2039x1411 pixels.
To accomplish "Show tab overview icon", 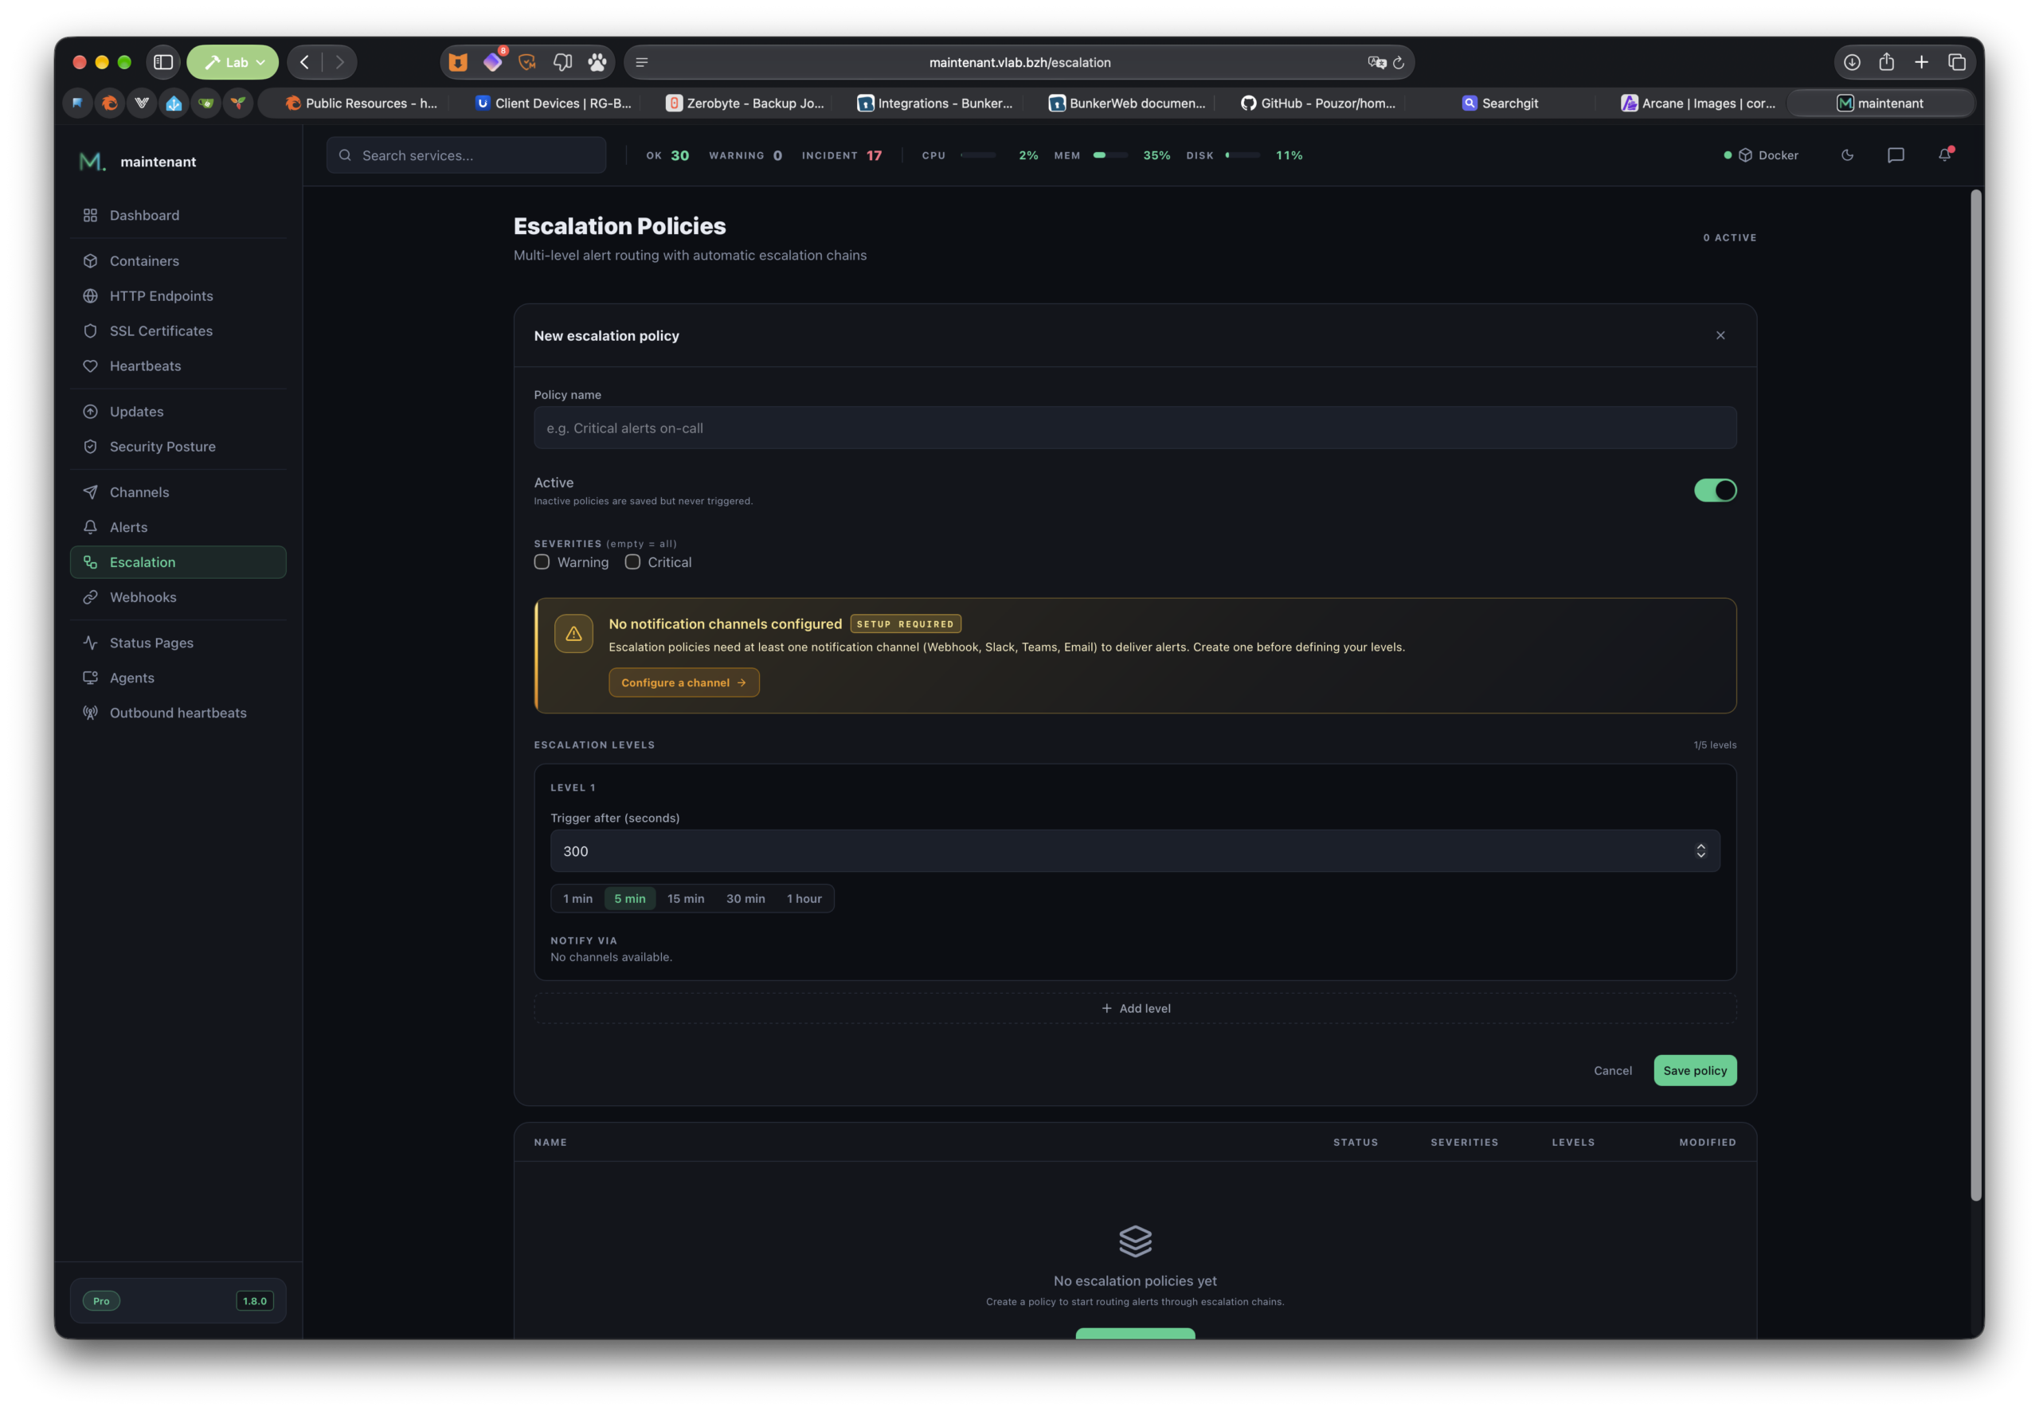I will click(x=1957, y=62).
